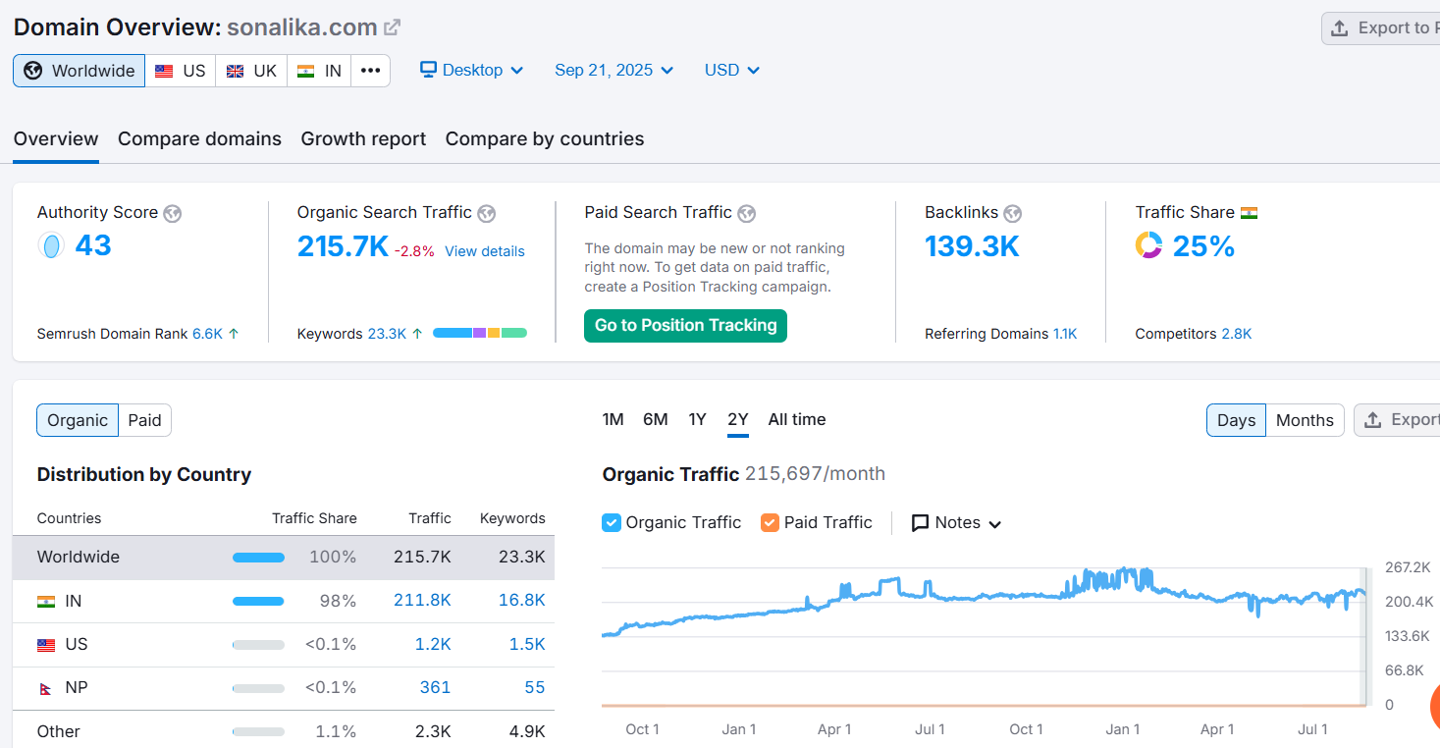Viewport: 1440px width, 748px height.
Task: Click the Go to Position Tracking button
Action: tap(685, 326)
